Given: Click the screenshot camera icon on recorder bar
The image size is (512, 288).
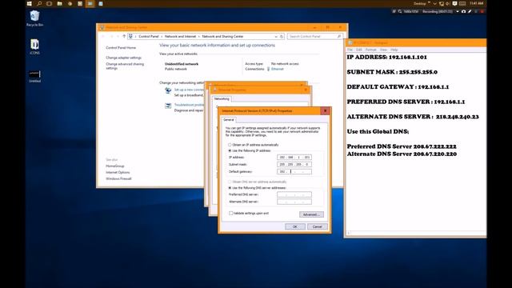Looking at the screenshot, I should [463, 11].
